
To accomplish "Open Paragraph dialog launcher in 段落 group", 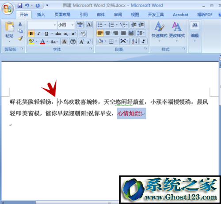I will [146, 49].
